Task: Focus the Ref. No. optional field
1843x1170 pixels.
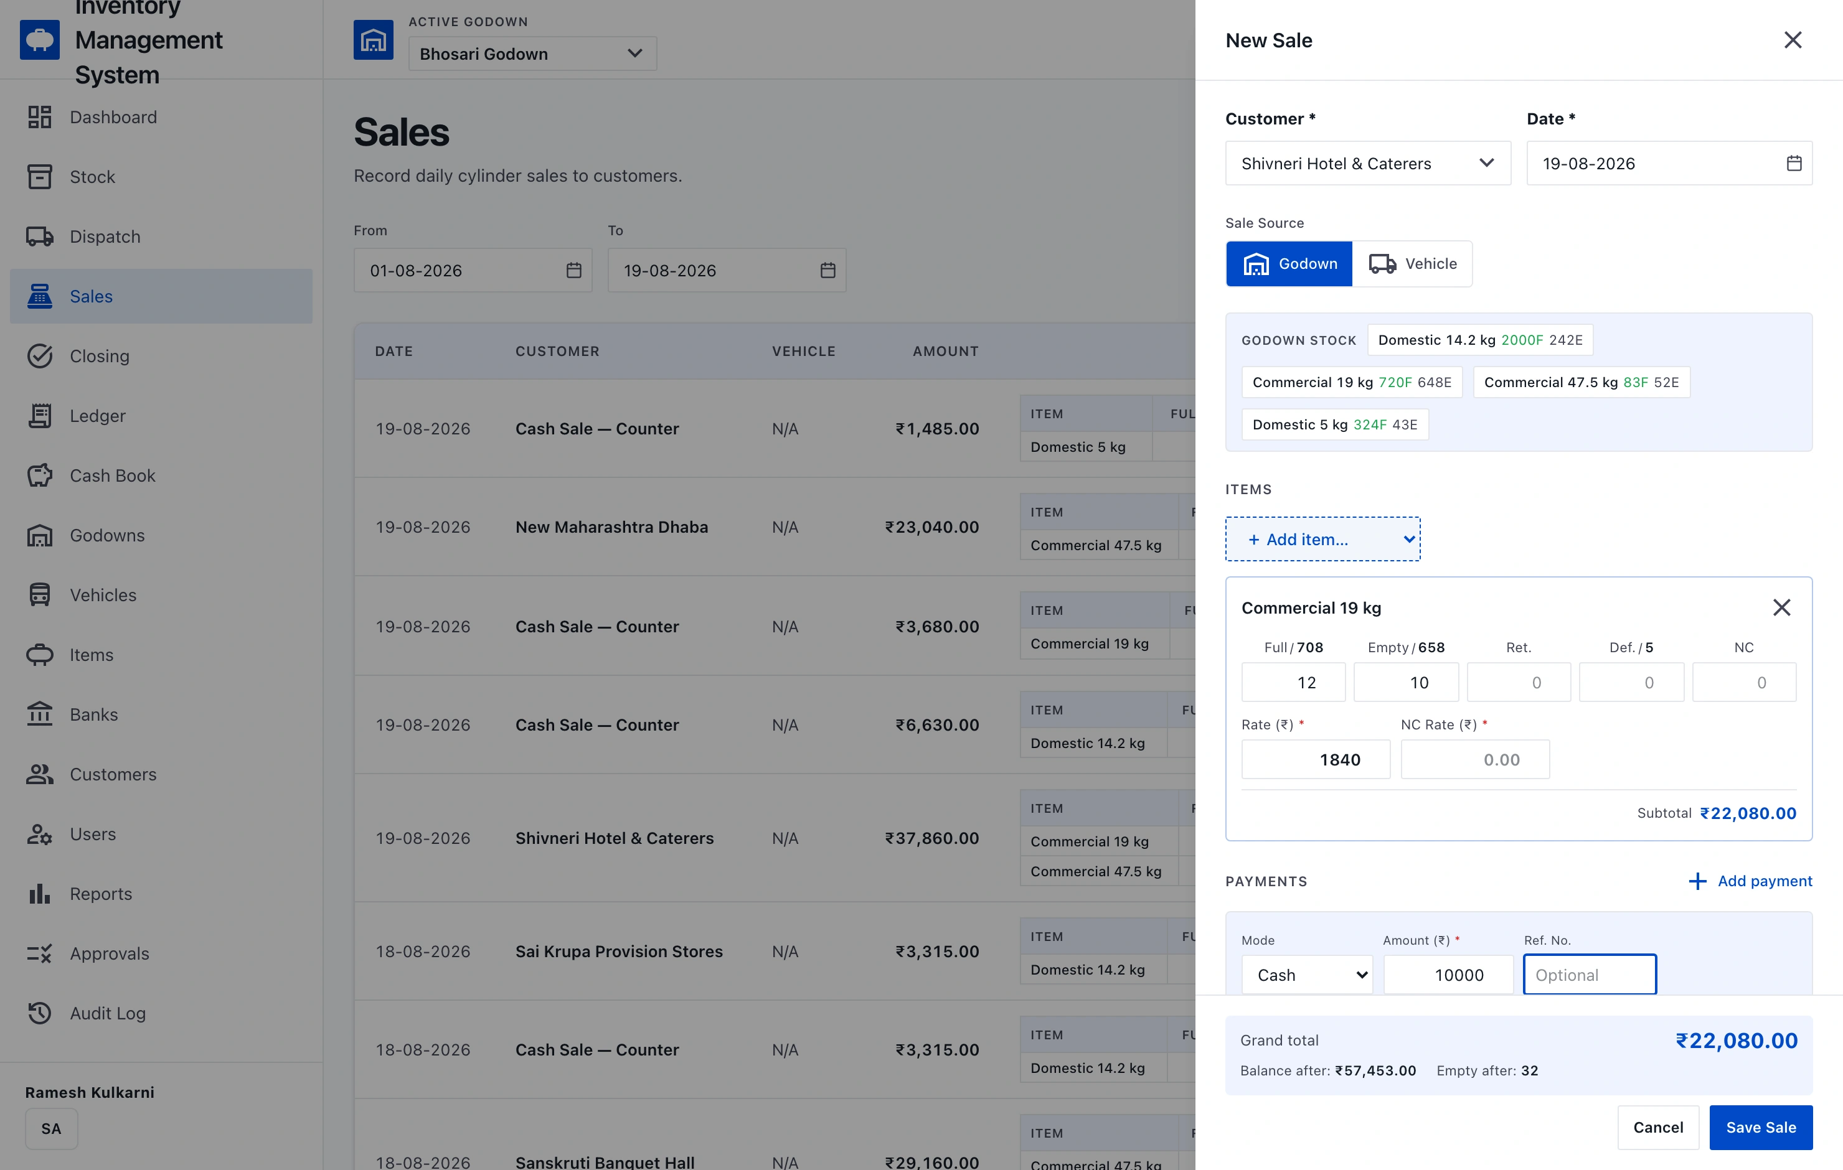Action: click(x=1589, y=974)
